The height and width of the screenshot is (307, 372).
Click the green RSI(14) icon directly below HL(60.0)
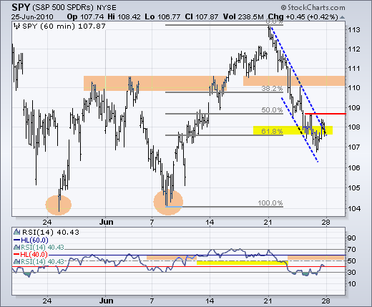click(x=17, y=247)
